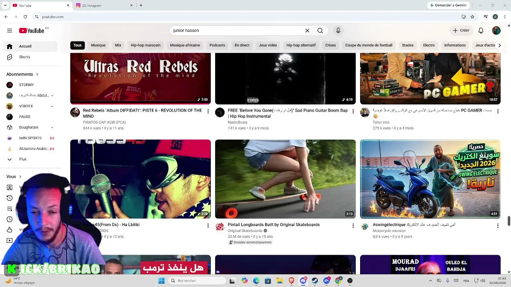Image resolution: width=511 pixels, height=287 pixels.
Task: Go to the YouTube logo home link
Action: point(32,31)
